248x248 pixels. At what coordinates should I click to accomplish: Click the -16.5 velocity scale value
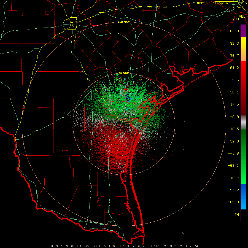pos(233,129)
